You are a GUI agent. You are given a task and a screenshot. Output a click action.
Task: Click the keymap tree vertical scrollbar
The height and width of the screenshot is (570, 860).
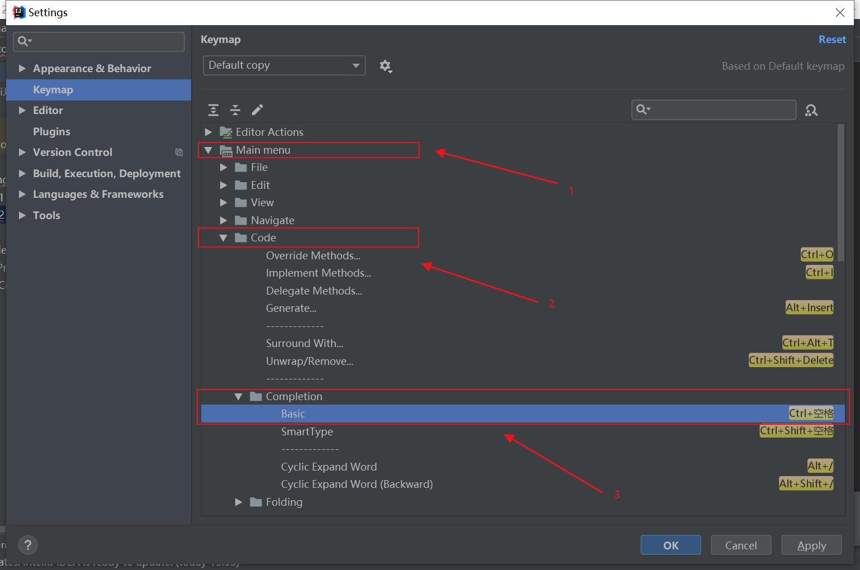coord(841,193)
